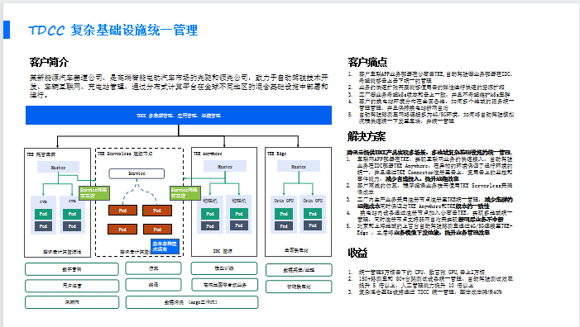This screenshot has height=327, width=580.
Task: Click the right "cvm" node label
Action: [72, 201]
